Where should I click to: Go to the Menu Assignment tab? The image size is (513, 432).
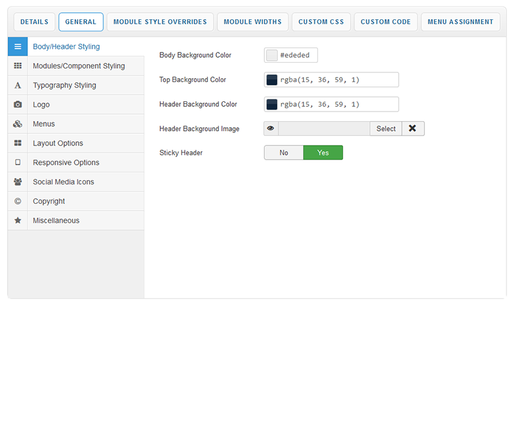point(460,22)
